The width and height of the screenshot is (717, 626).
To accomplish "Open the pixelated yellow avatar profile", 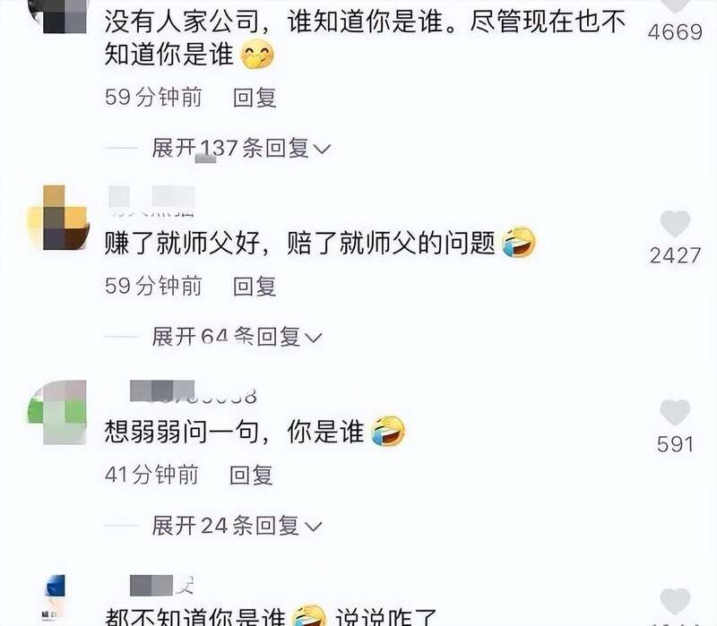I will pyautogui.click(x=58, y=218).
